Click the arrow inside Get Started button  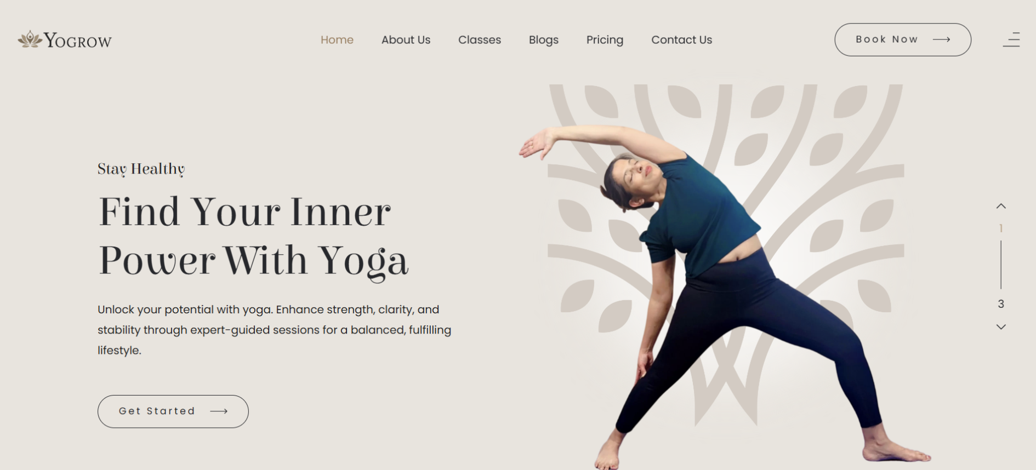tap(219, 411)
